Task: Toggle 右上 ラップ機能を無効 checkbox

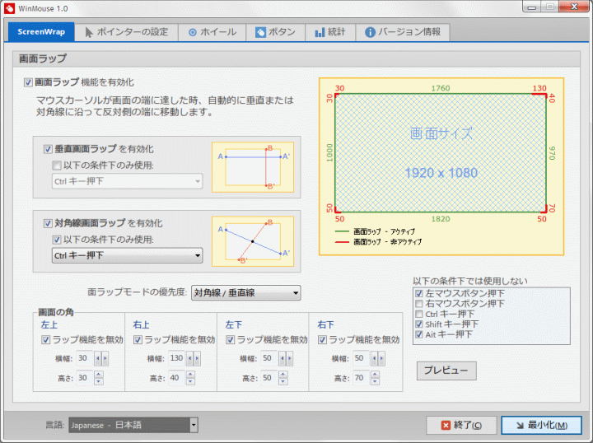Action: pyautogui.click(x=138, y=340)
